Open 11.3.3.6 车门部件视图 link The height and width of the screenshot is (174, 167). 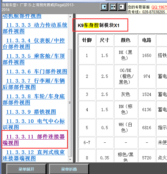click(36, 71)
